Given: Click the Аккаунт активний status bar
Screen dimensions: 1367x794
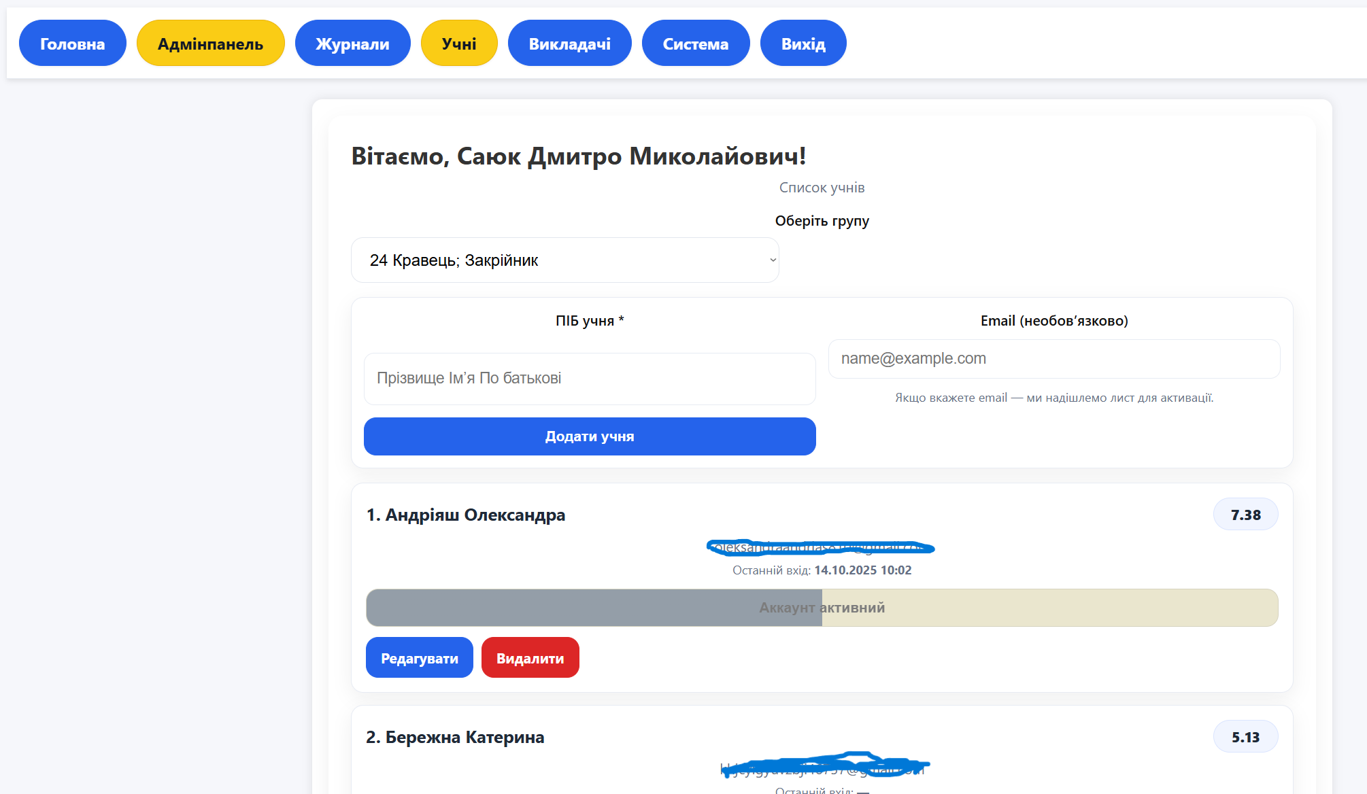Looking at the screenshot, I should 822,608.
